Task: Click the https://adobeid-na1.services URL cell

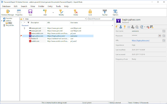Action: [x=58, y=39]
